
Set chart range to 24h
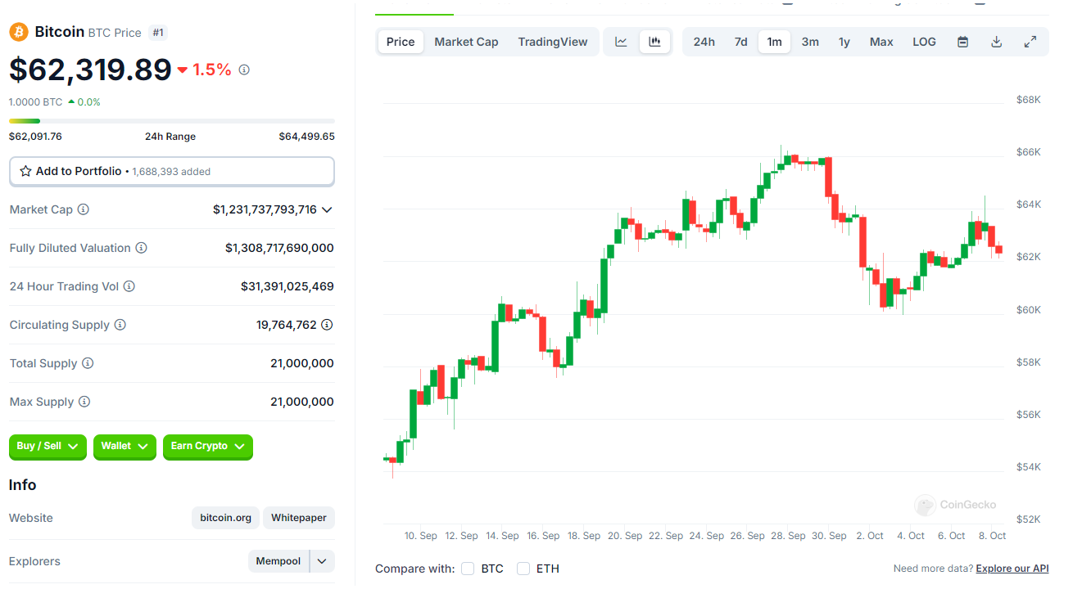click(x=704, y=42)
